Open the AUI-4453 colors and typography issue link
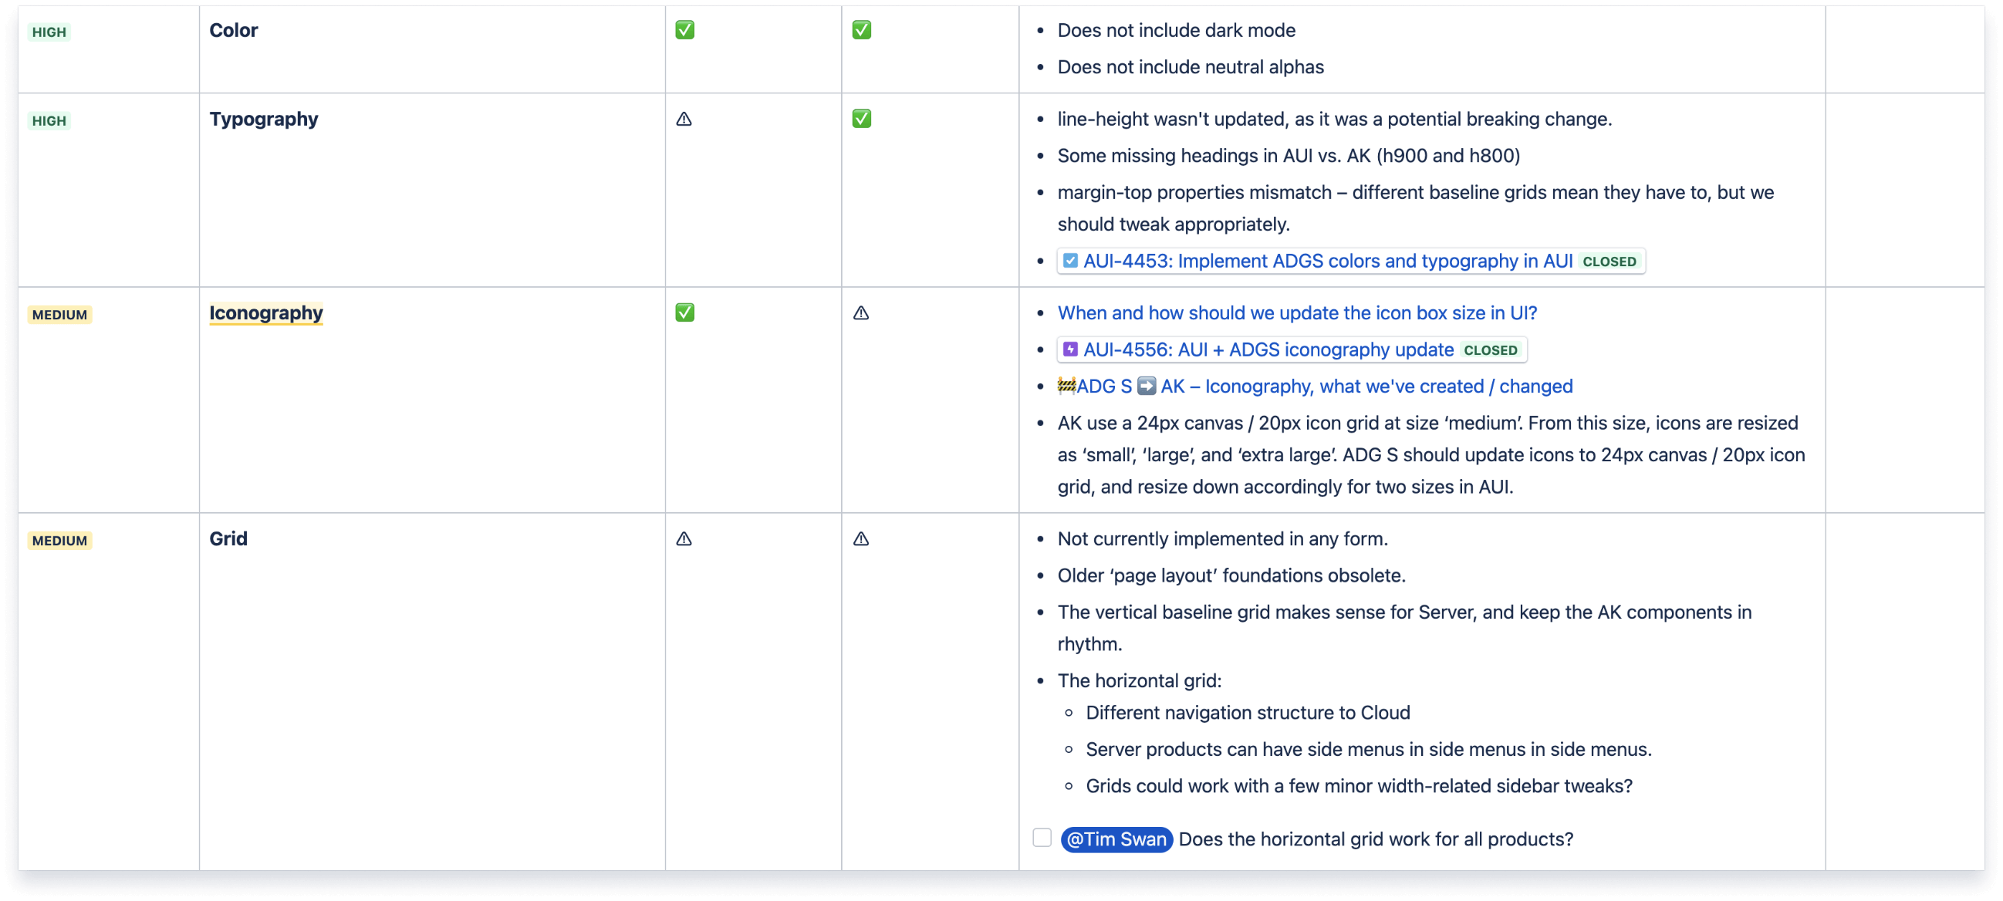 point(1327,262)
